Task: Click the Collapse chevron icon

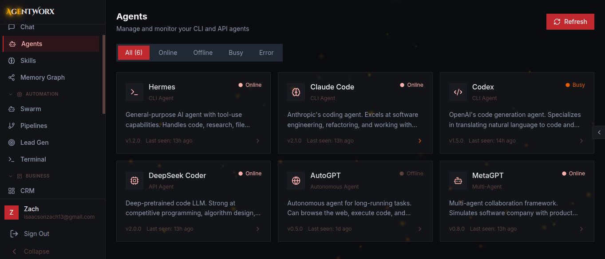Action: [x=14, y=251]
